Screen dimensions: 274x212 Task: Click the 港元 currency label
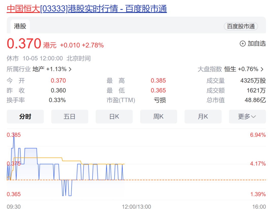pos(50,45)
